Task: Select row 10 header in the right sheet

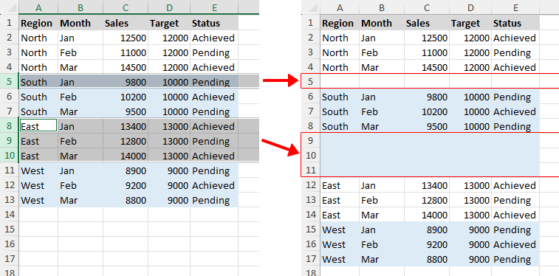Action: tap(311, 156)
